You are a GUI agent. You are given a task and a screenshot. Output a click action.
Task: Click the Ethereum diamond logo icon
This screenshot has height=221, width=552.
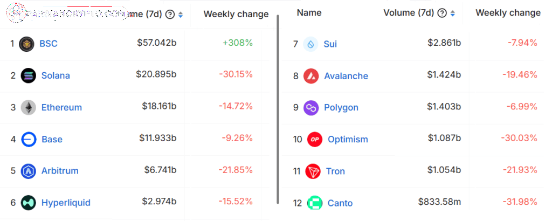29,107
